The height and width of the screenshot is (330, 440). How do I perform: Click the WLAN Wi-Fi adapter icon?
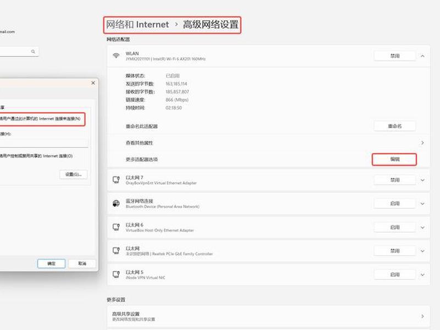116,56
